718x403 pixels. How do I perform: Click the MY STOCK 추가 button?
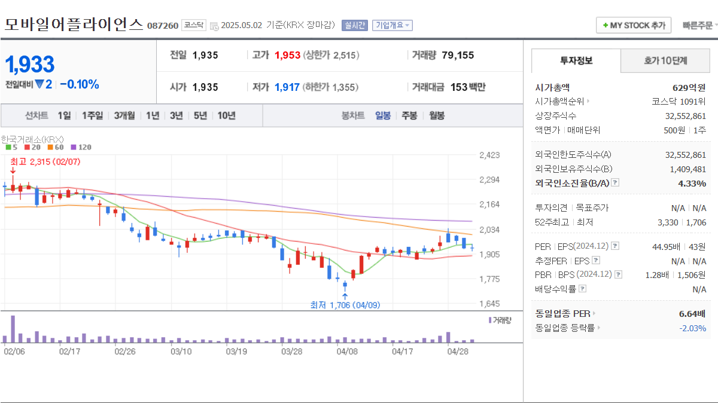tap(633, 25)
